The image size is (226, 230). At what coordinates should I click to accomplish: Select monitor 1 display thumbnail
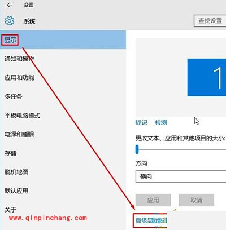pyautogui.click(x=207, y=77)
